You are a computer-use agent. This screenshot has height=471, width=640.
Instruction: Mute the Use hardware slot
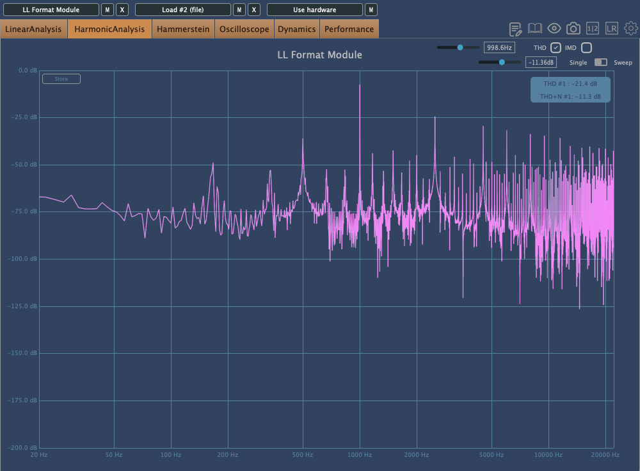pyautogui.click(x=371, y=10)
